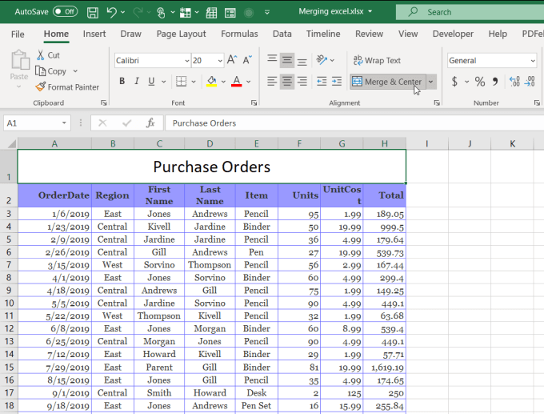544x414 pixels.
Task: Toggle Italic formatting
Action: pos(138,82)
